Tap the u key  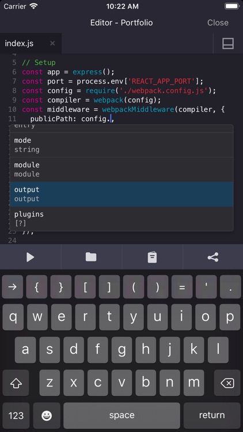[x=158, y=317]
